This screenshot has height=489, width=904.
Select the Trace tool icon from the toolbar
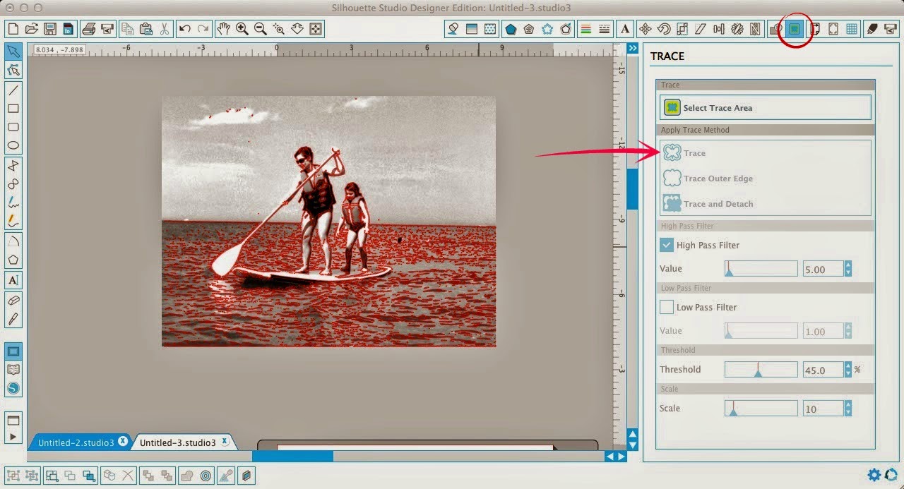[x=795, y=29]
